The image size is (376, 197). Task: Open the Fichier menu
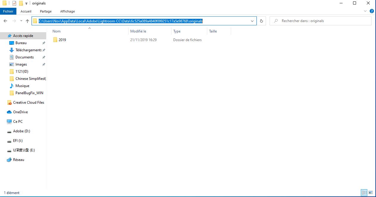point(8,11)
